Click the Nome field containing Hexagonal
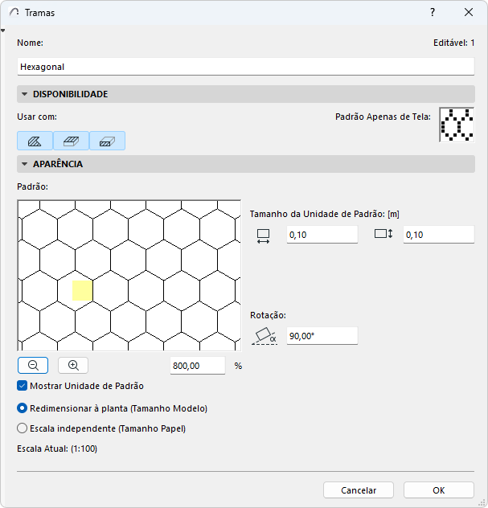The width and height of the screenshot is (488, 508). (246, 67)
